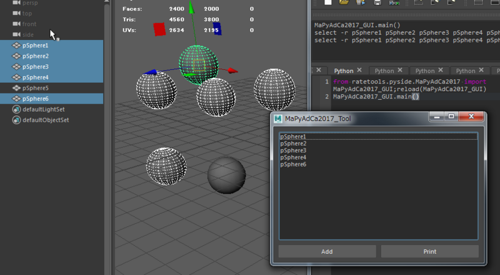Click the mesh icon beside pSphere5
The image size is (500, 275).
[16, 88]
